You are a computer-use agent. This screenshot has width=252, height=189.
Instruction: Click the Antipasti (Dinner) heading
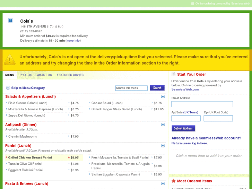pos(21,124)
